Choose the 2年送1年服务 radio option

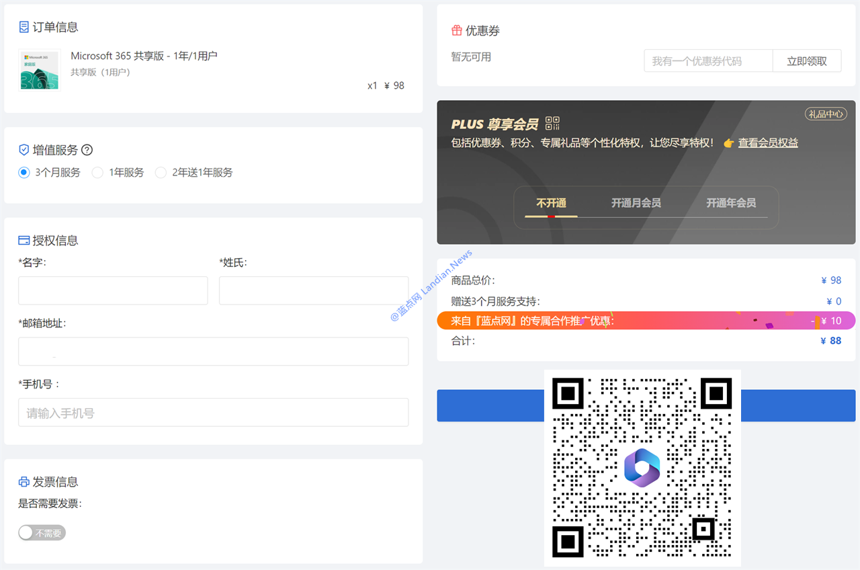click(161, 173)
